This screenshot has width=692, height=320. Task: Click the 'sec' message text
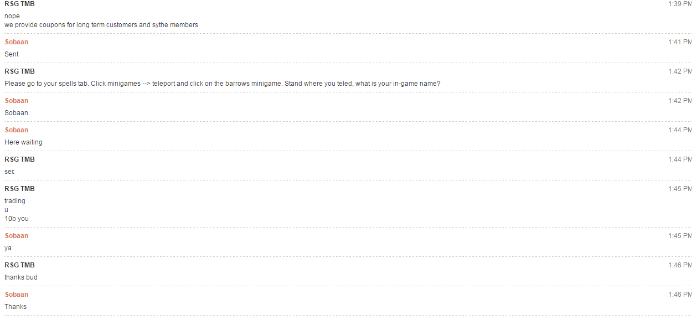[9, 172]
